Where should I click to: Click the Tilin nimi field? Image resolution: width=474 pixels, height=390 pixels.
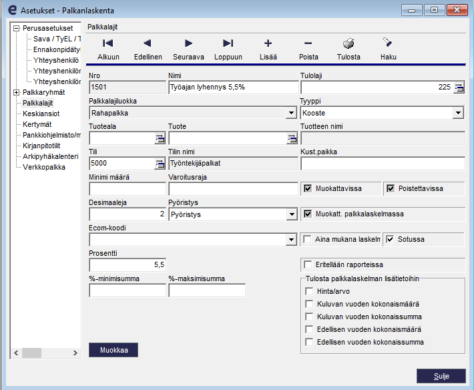pos(233,164)
